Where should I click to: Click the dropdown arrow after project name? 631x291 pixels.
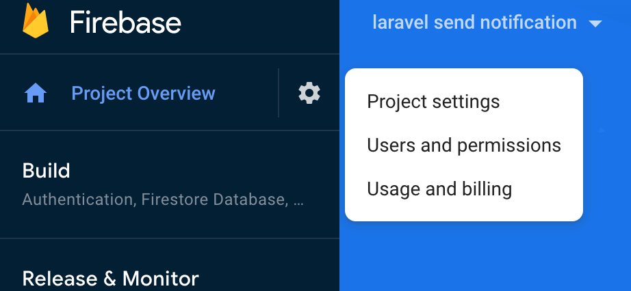(x=595, y=24)
